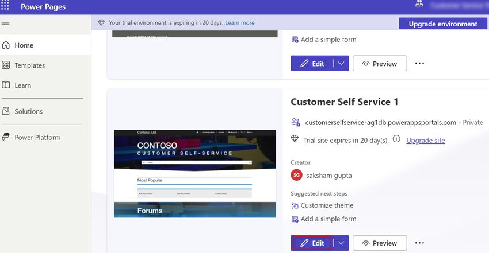Click the trial site diamond icon
This screenshot has width=489, height=253.
295,139
